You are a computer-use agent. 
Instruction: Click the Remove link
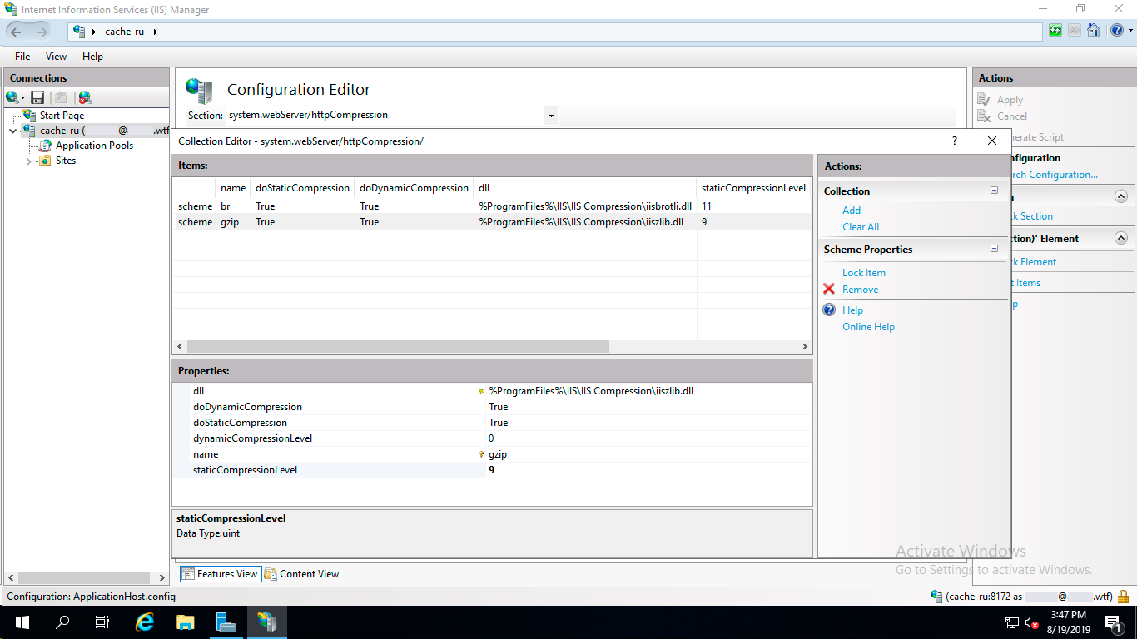(861, 290)
